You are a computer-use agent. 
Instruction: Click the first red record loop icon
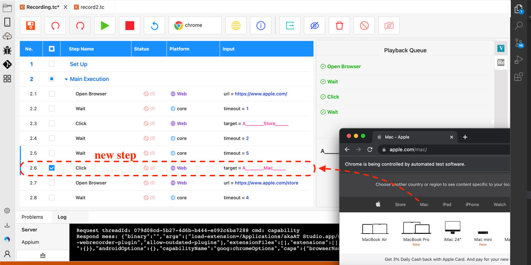click(x=55, y=25)
